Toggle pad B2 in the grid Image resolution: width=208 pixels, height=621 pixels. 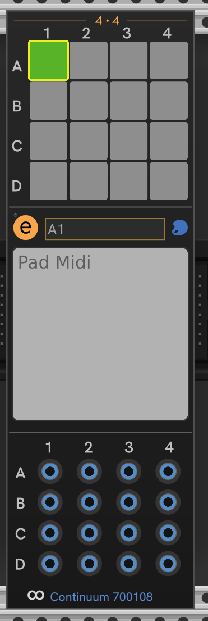(89, 101)
